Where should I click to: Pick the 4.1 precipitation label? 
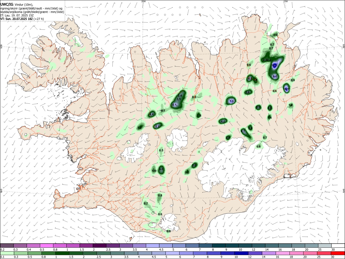[223, 122]
